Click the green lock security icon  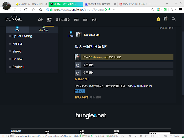click(x=51, y=10)
